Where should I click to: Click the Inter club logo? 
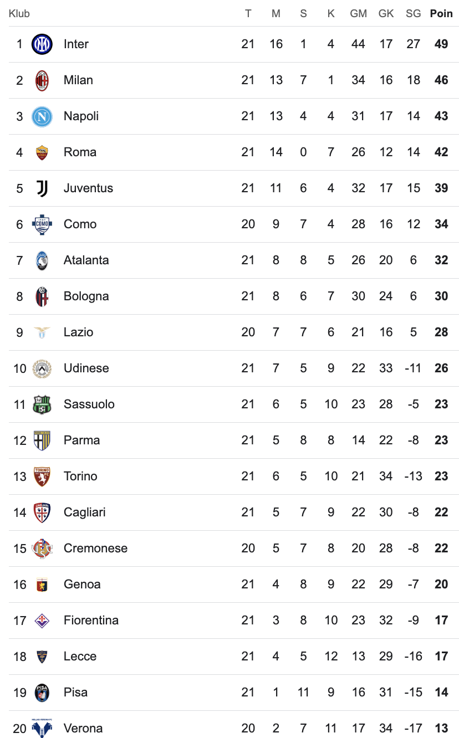[42, 44]
